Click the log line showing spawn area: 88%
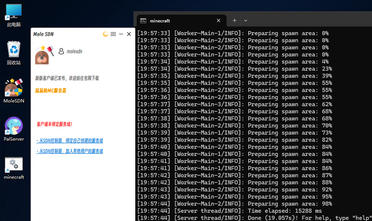 click(235, 183)
